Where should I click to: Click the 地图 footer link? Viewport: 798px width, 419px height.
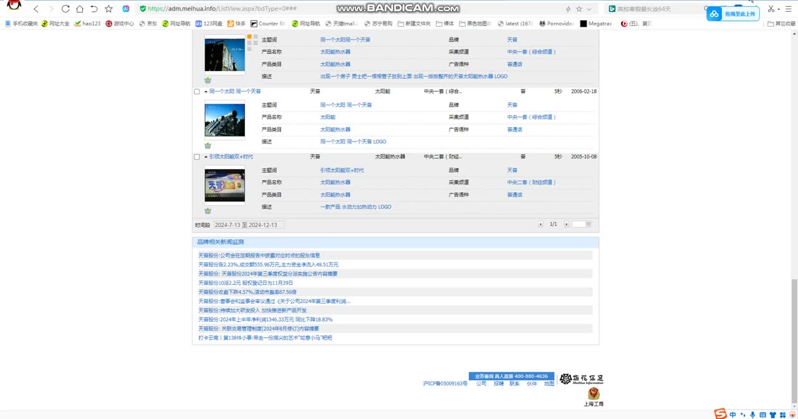(549, 384)
